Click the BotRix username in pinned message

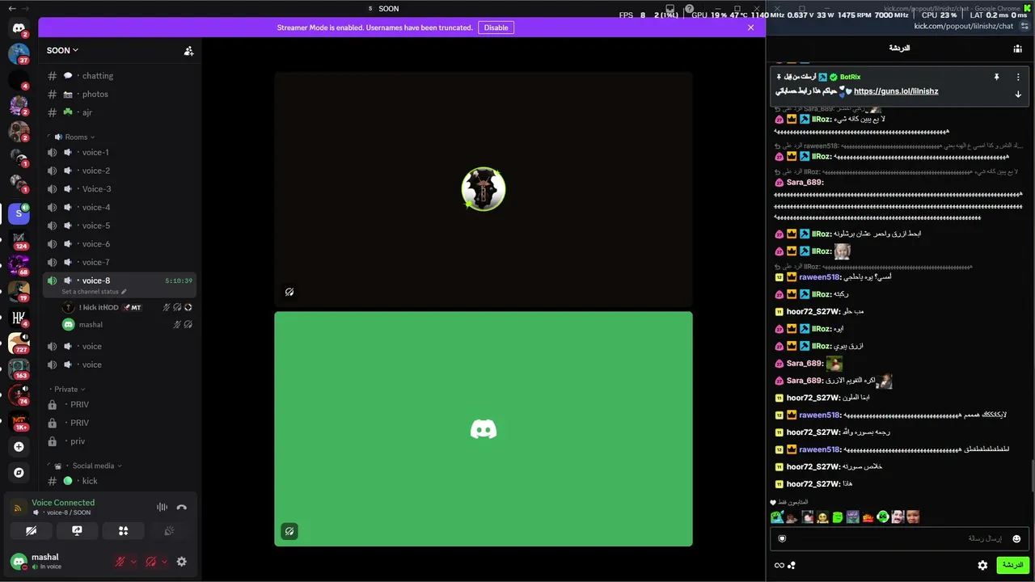point(850,77)
